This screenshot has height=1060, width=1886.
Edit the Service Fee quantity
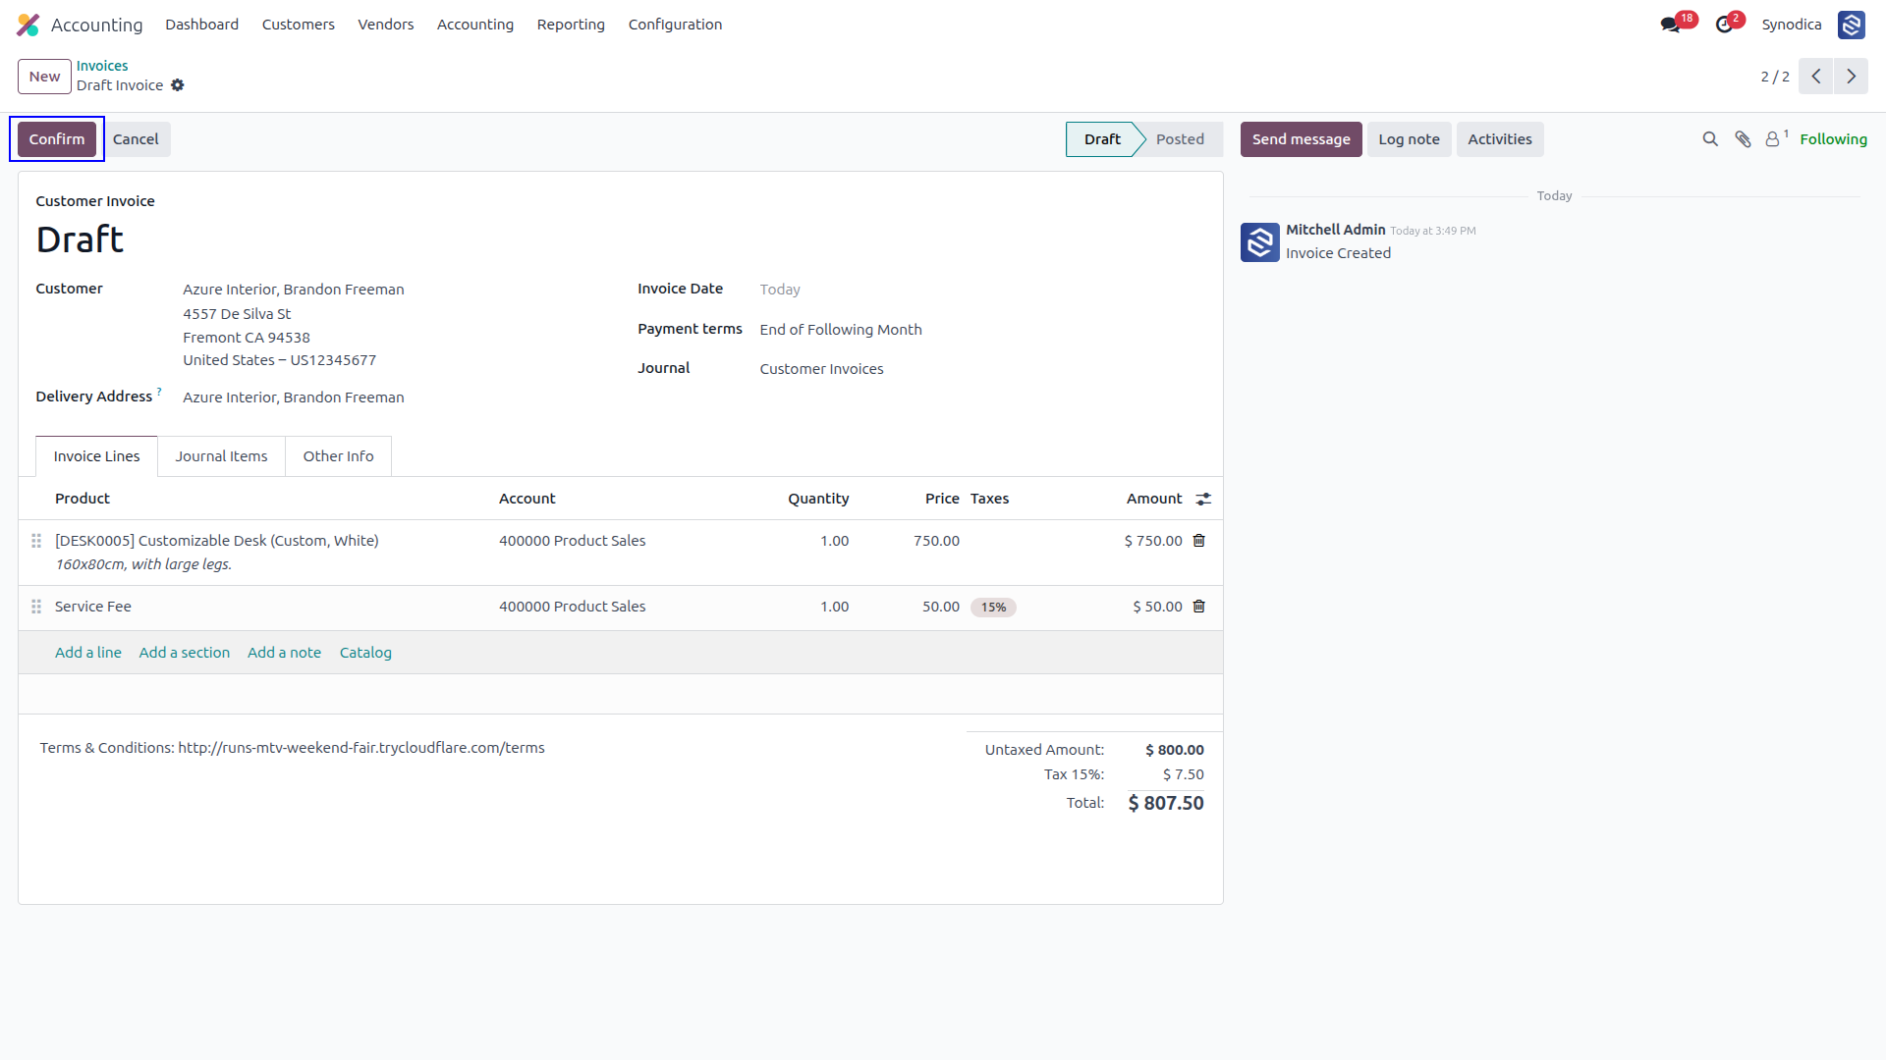click(x=834, y=607)
